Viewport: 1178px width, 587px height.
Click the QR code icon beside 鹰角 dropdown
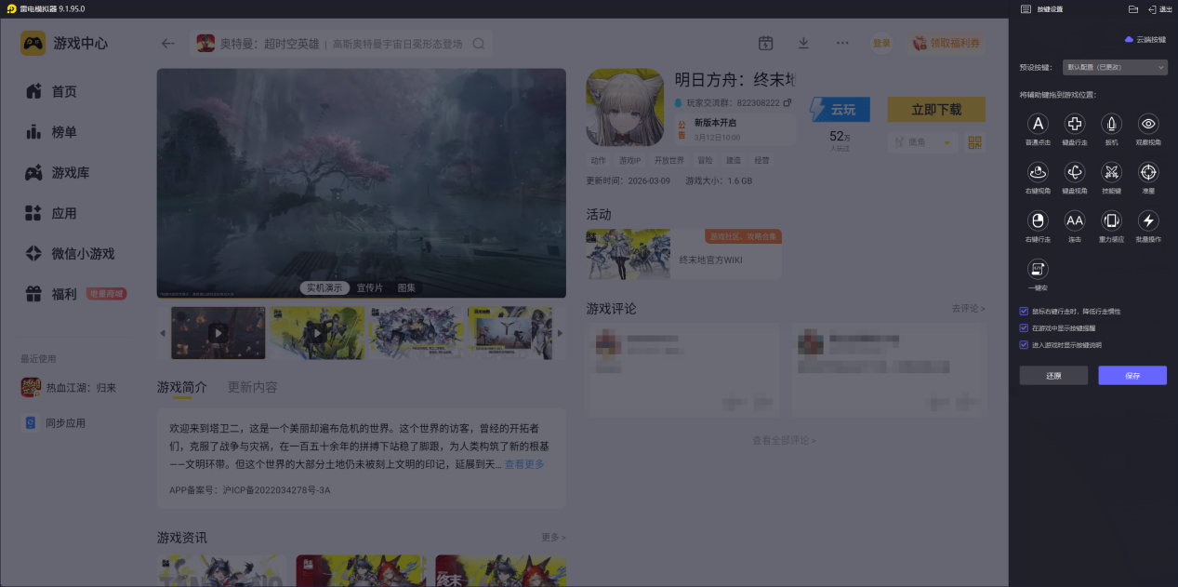pyautogui.click(x=975, y=142)
